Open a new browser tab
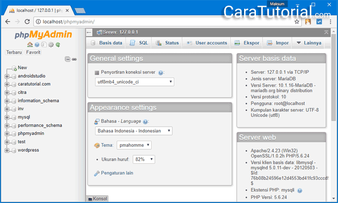 pos(80,10)
